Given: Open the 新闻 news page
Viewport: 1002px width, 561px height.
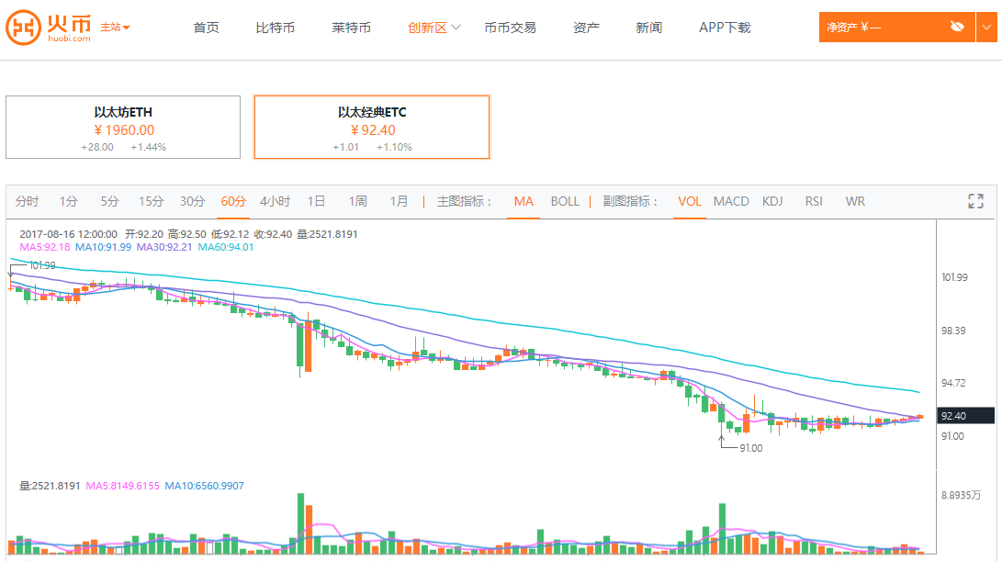Looking at the screenshot, I should coord(648,28).
